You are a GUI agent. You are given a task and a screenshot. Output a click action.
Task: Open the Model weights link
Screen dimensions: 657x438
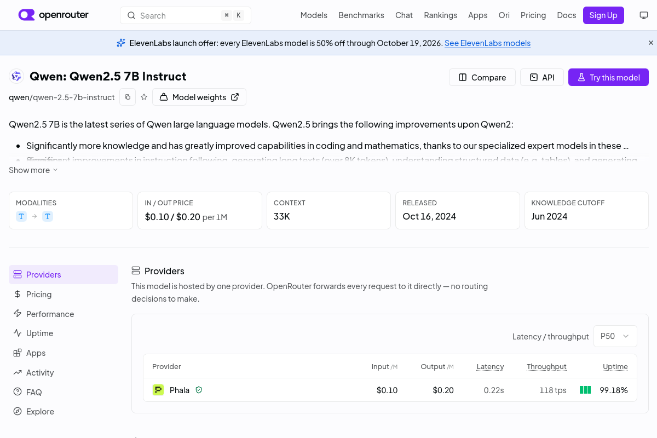coord(199,97)
